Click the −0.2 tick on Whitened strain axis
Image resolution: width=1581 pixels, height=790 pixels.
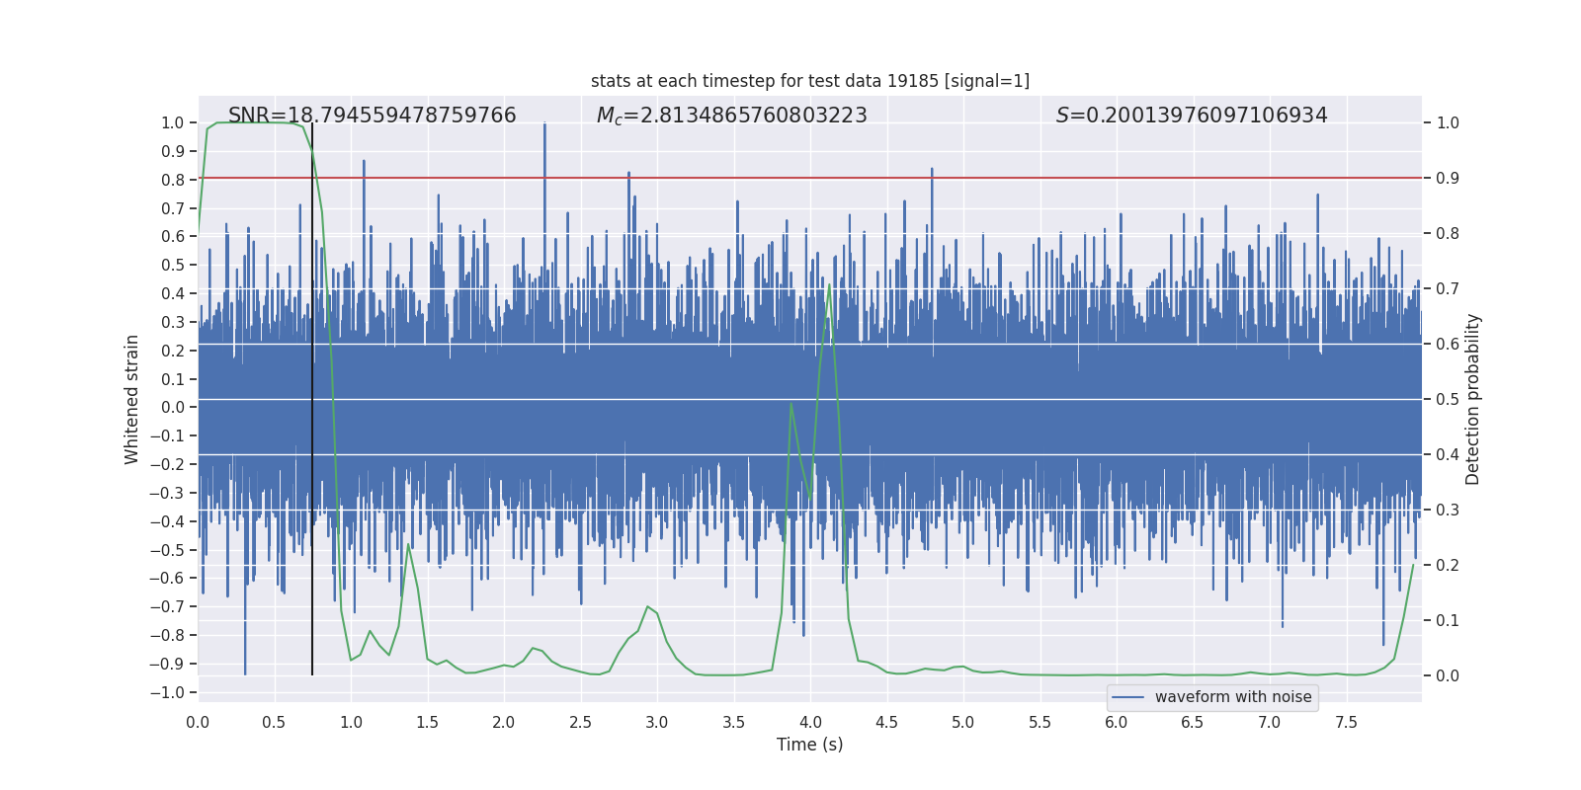[167, 464]
